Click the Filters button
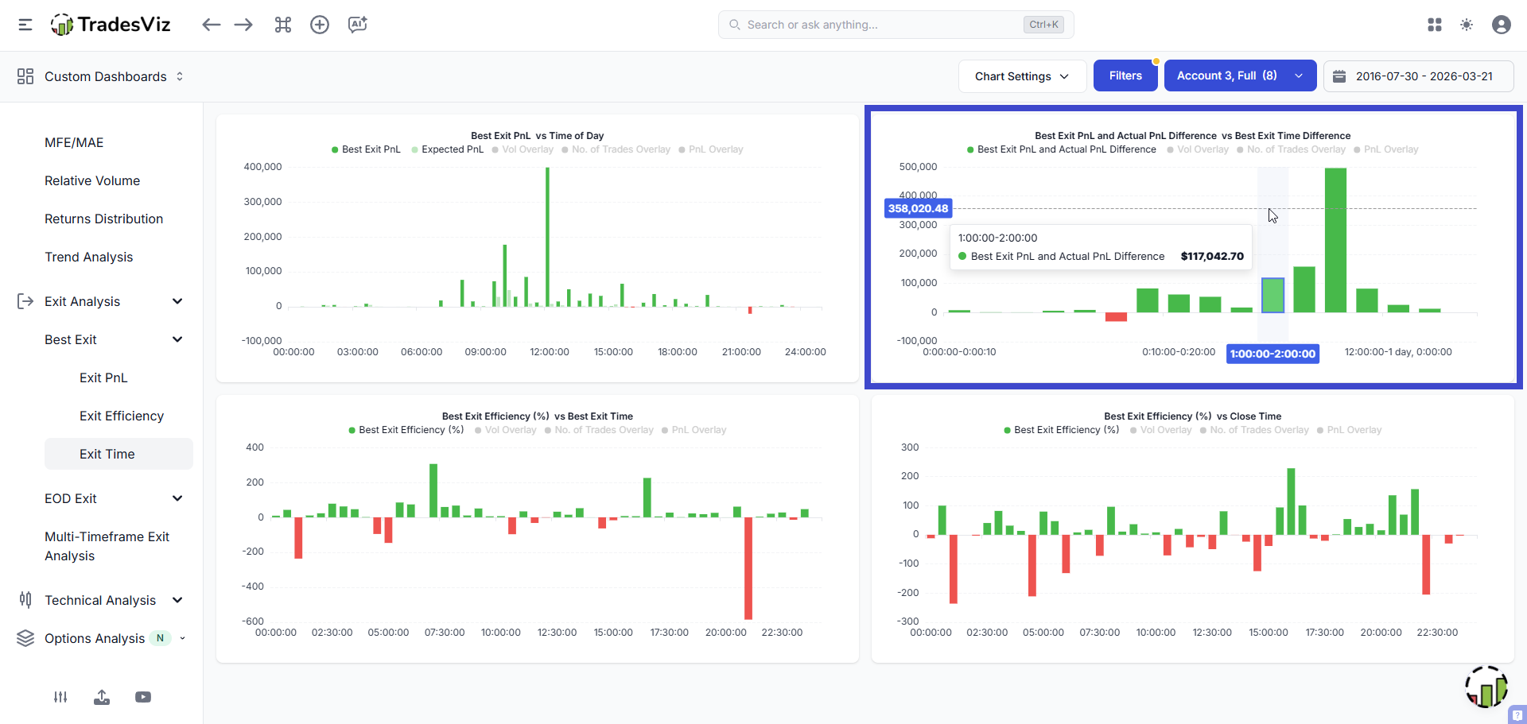Image resolution: width=1527 pixels, height=724 pixels. (1125, 76)
